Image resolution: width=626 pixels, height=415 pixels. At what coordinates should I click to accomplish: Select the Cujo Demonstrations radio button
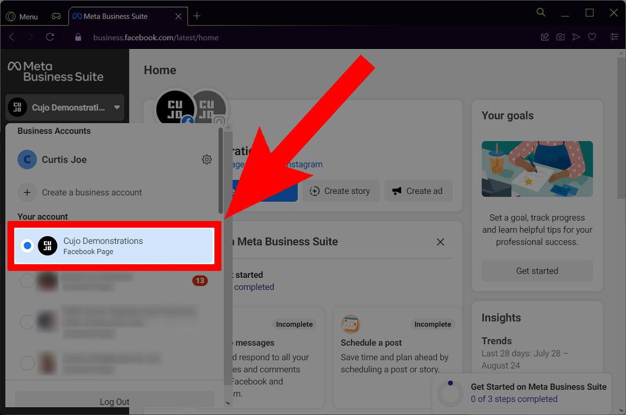(x=27, y=246)
